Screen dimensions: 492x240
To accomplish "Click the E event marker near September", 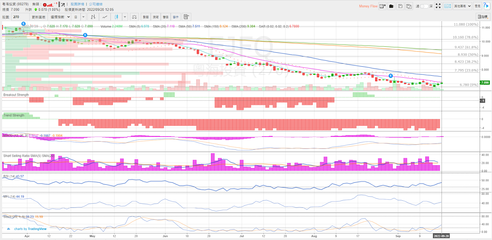I will (391, 76).
